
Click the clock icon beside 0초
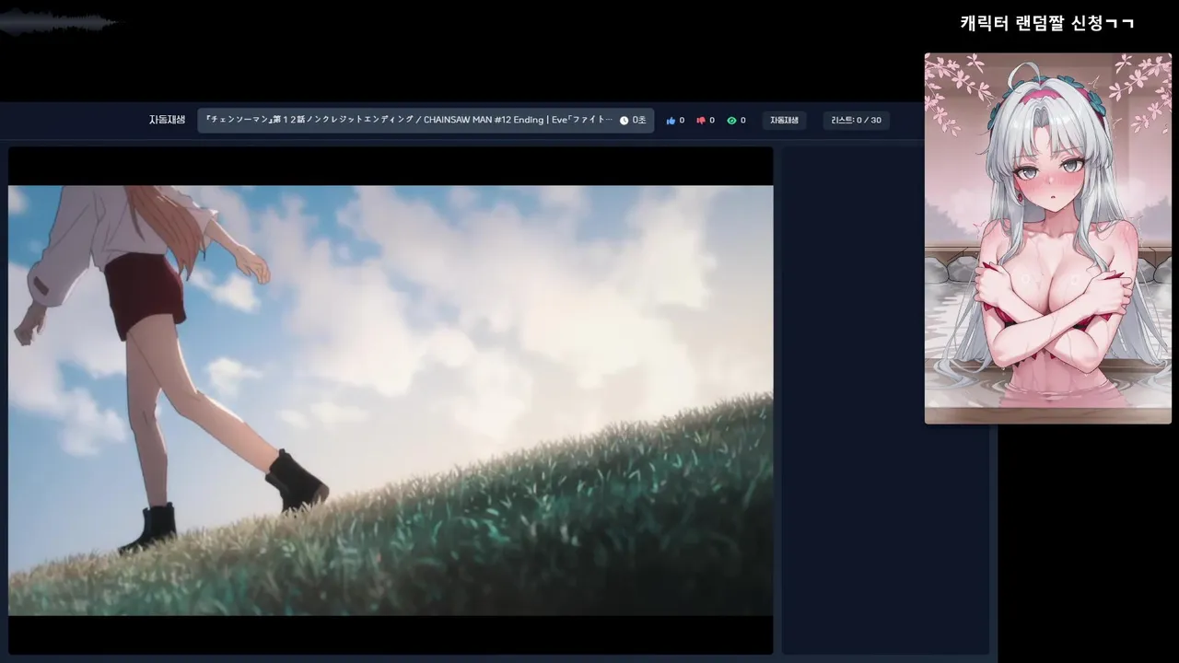click(x=624, y=121)
